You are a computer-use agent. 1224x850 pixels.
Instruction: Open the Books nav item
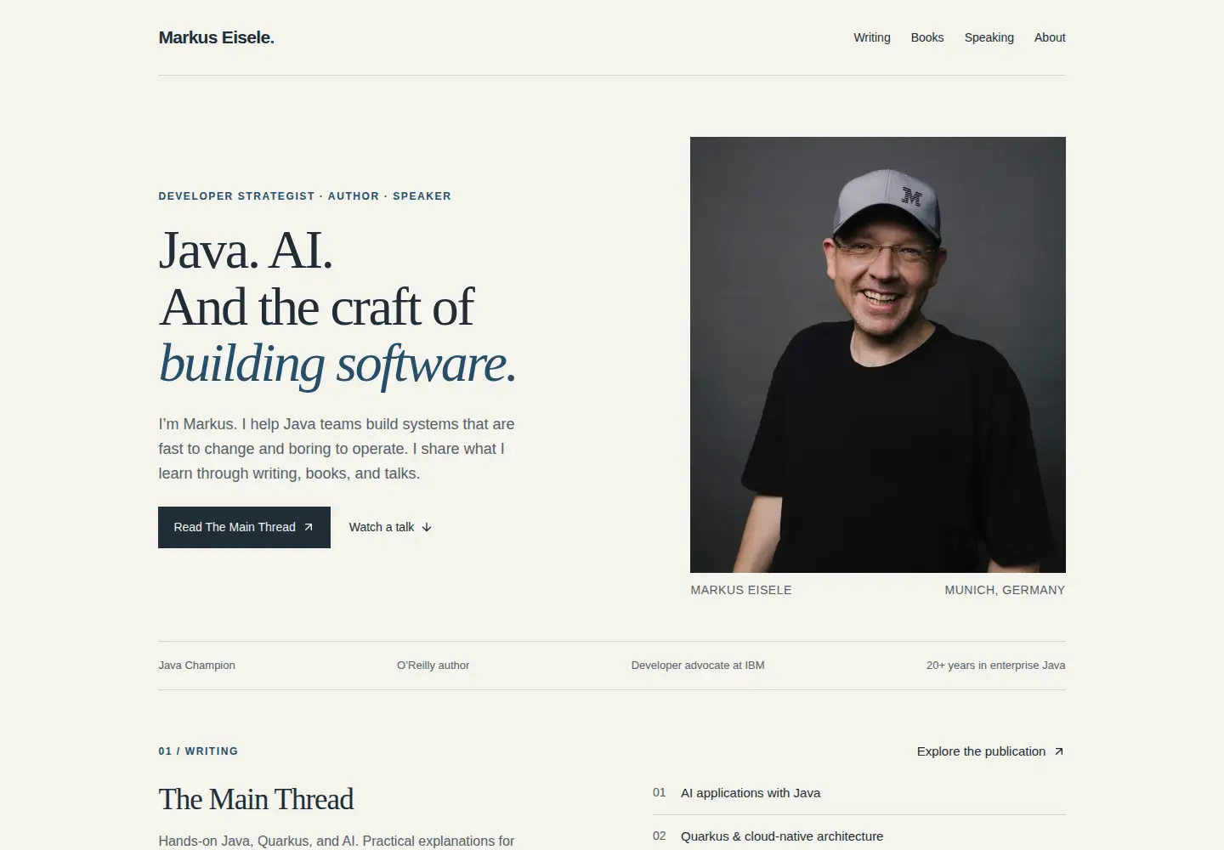tap(926, 37)
